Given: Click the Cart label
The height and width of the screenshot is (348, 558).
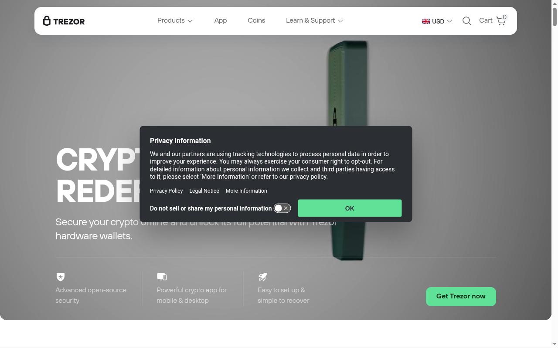Looking at the screenshot, I should (x=486, y=20).
